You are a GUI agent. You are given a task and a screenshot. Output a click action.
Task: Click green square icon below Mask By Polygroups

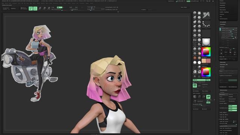click(195, 85)
